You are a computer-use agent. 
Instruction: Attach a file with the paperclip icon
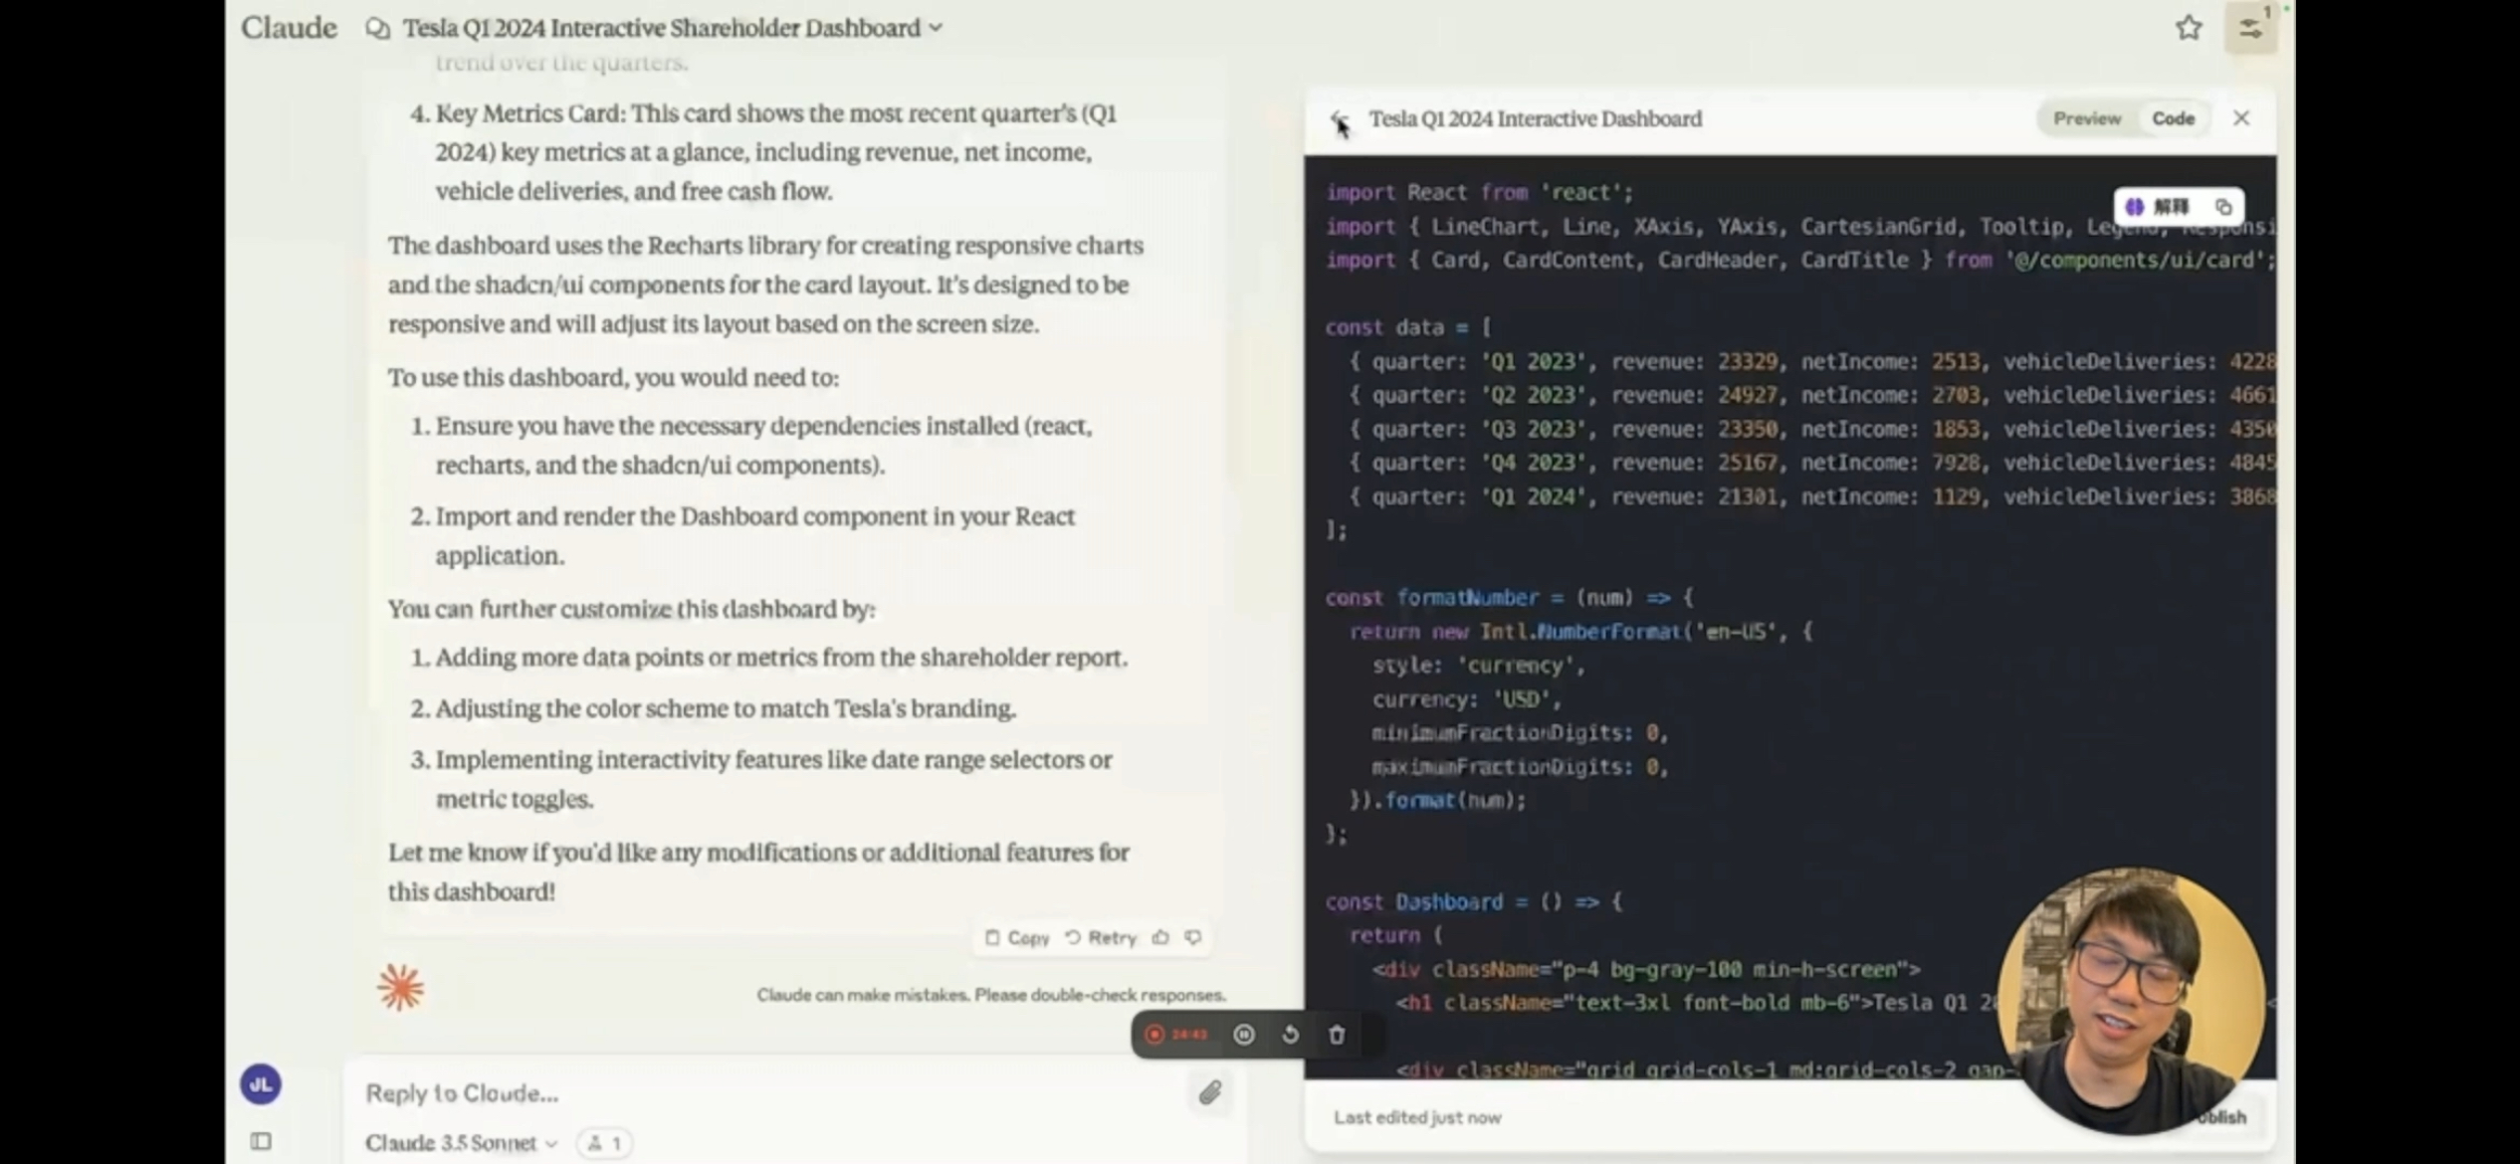(1210, 1092)
